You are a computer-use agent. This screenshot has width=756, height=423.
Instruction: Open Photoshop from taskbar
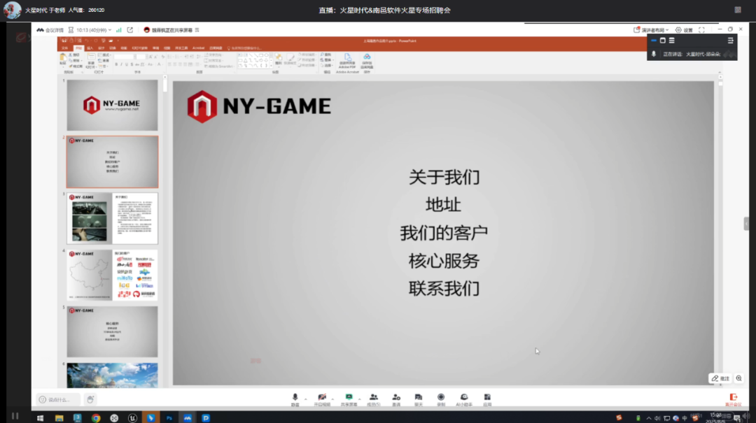click(169, 418)
